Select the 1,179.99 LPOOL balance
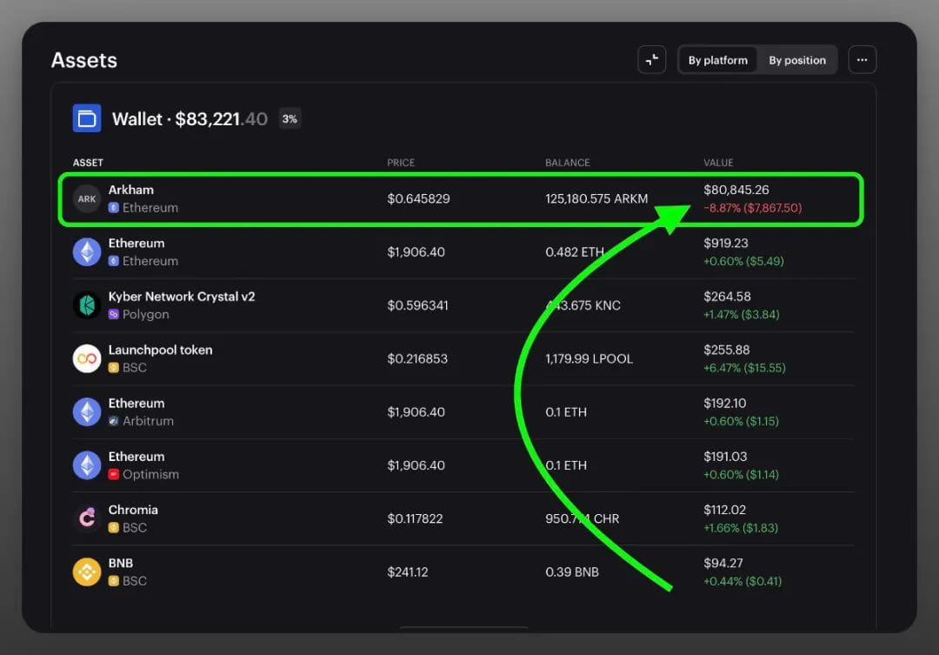The image size is (939, 655). click(589, 359)
